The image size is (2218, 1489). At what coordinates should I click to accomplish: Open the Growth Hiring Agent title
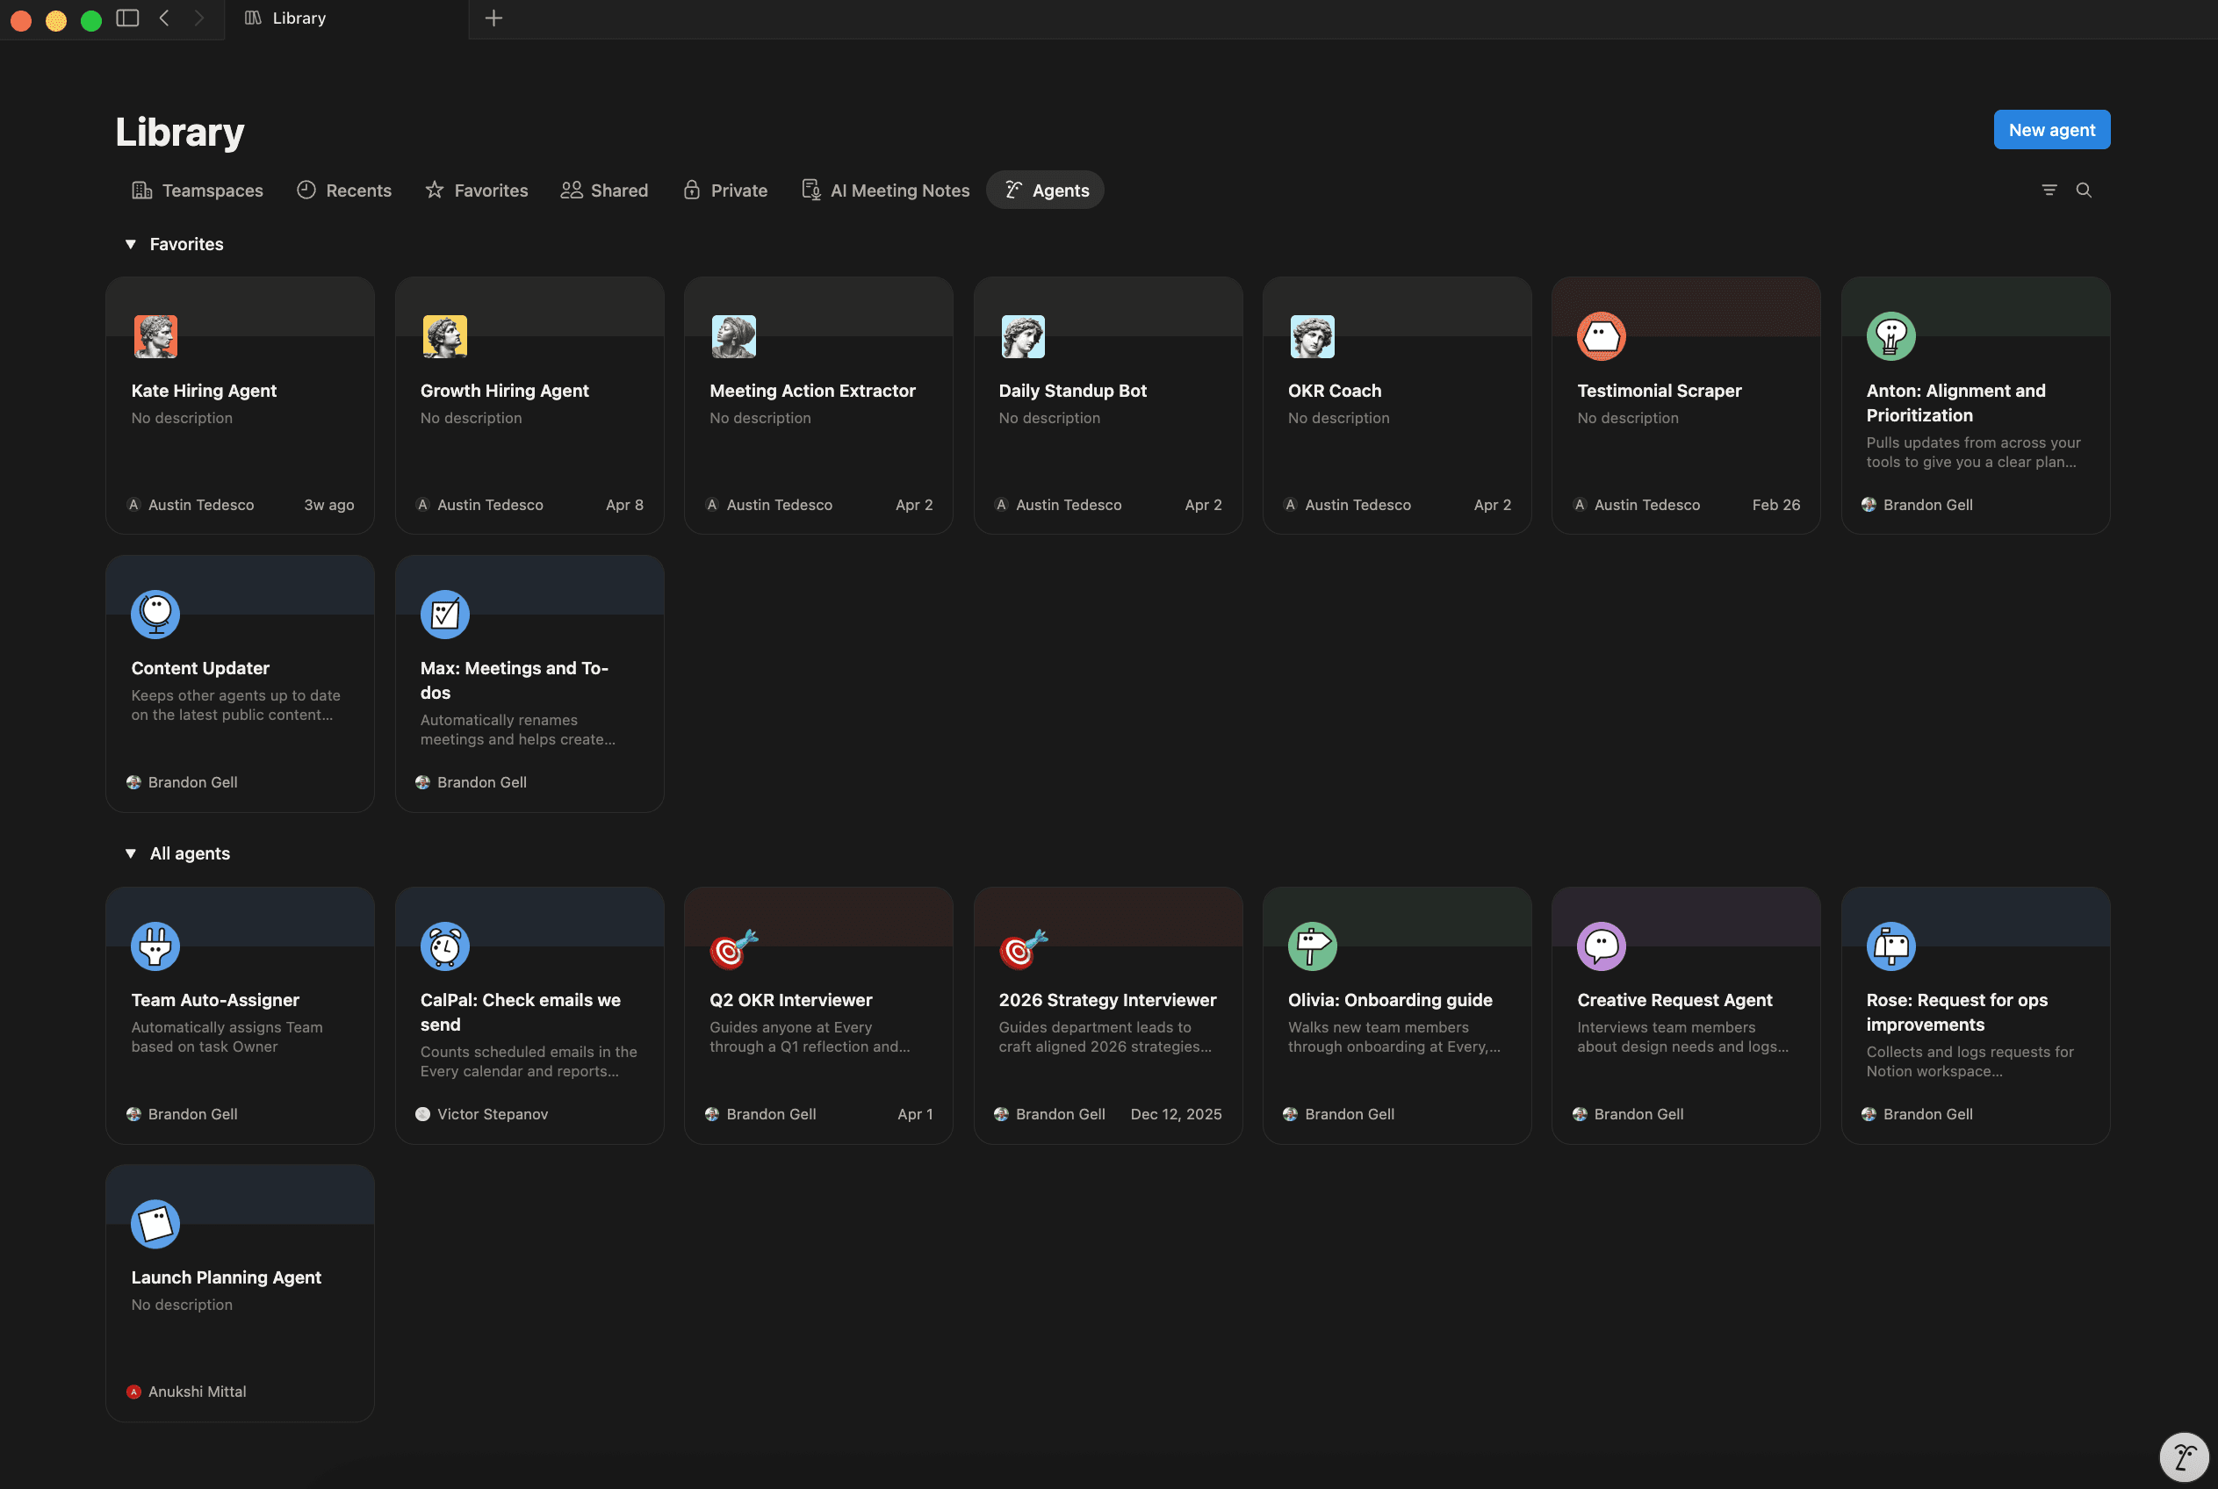504,391
